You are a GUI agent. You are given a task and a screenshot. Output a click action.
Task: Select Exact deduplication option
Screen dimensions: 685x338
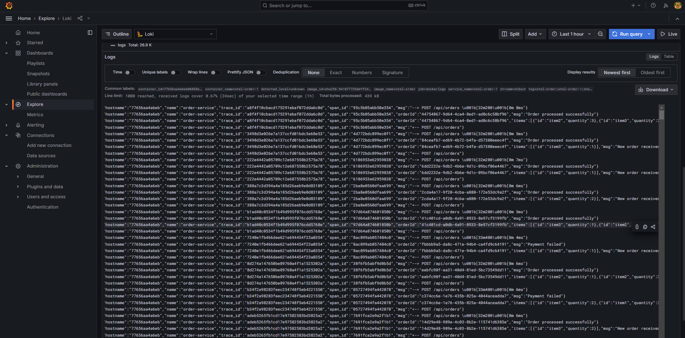[336, 73]
